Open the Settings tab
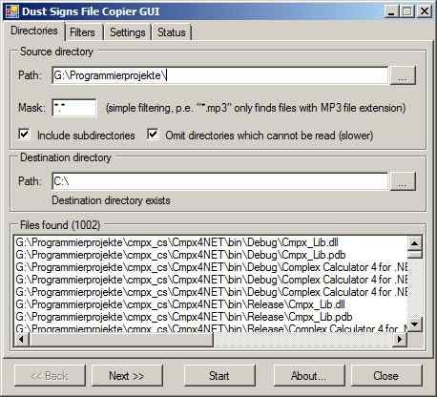Screen dimensions: 437x397 (128, 32)
